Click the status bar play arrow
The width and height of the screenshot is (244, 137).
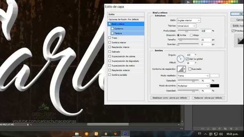click(28, 124)
